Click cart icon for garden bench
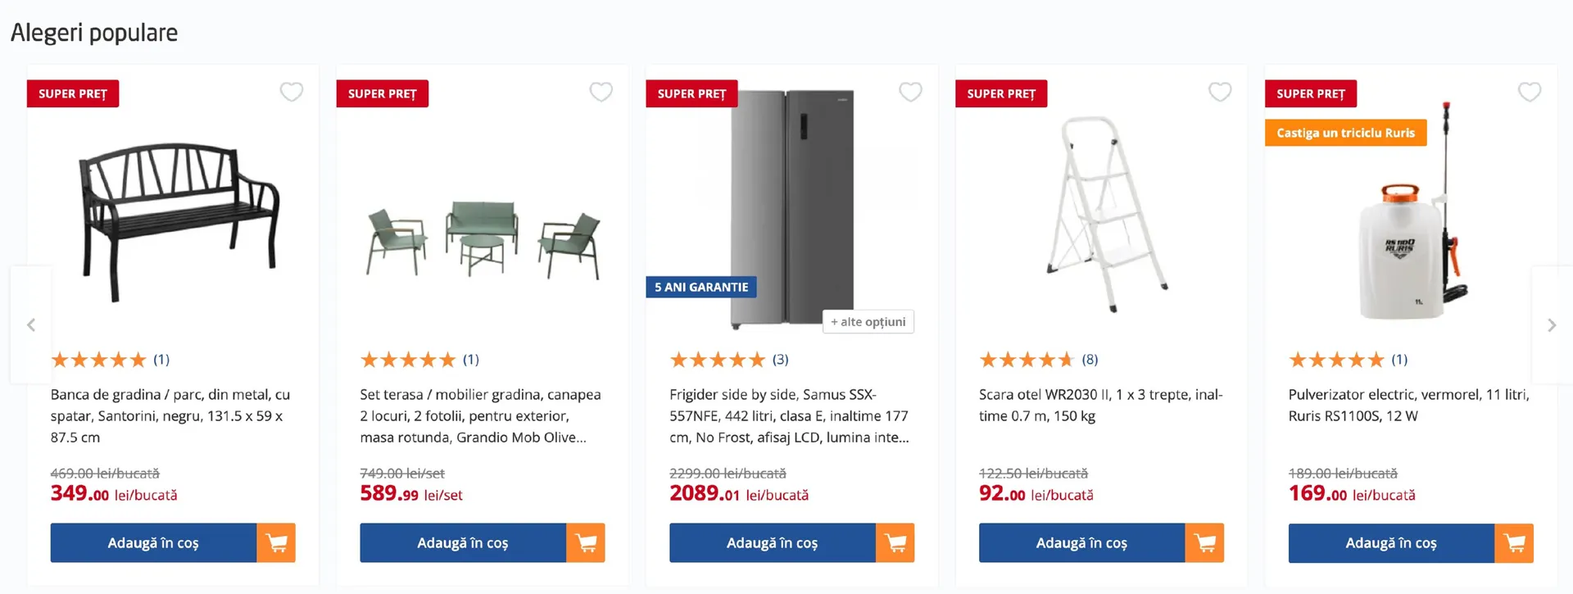Screen dimensions: 1573x594 [276, 542]
